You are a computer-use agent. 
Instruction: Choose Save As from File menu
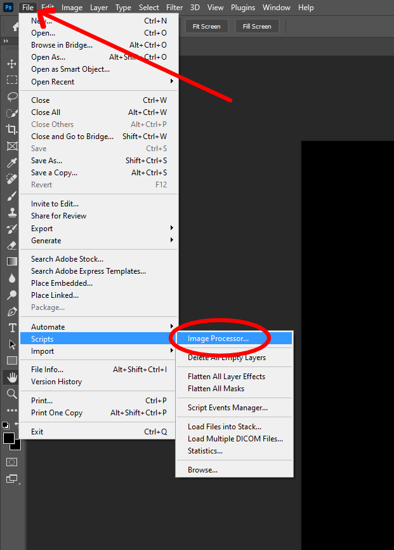pos(98,160)
